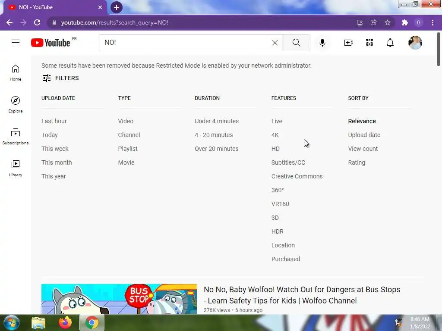Viewport: 442px width, 331px height.
Task: Filter uploads by This week
Action: [x=55, y=149]
